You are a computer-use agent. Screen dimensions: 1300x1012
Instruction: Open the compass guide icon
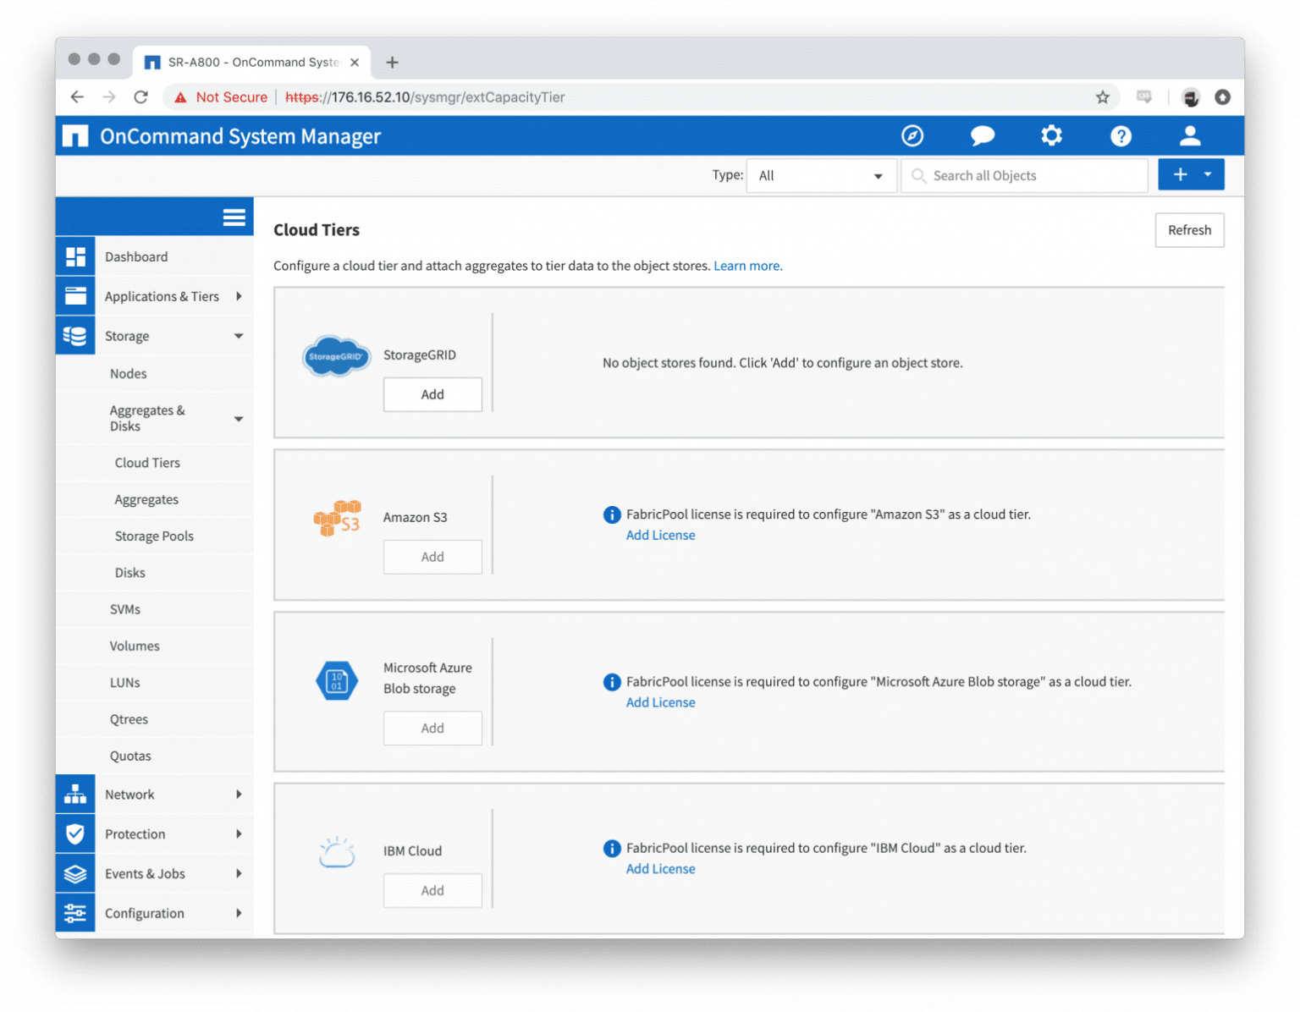[x=912, y=135]
